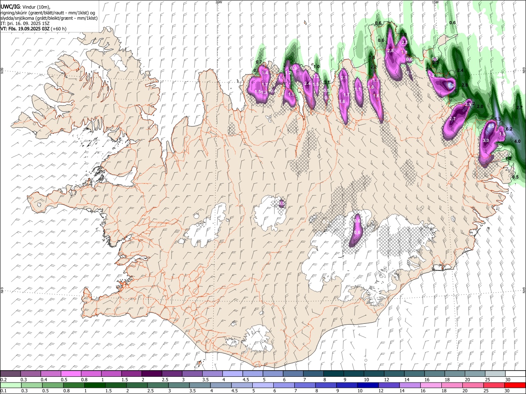Pick the darkest purple legend swatch between 2 and 2.5

[152, 374]
